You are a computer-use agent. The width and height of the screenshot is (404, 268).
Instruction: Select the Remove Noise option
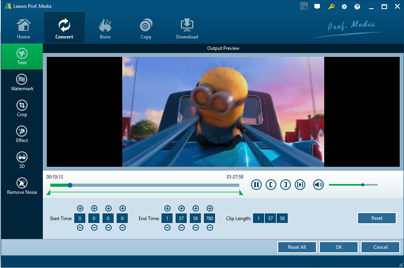pyautogui.click(x=22, y=186)
